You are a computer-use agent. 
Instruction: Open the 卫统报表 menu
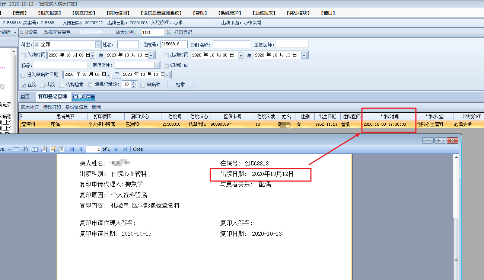265,13
